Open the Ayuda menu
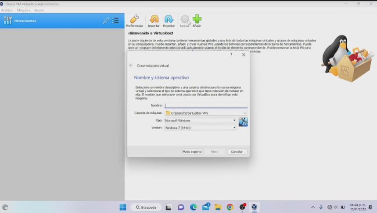Image resolution: width=377 pixels, height=213 pixels. pos(39,10)
